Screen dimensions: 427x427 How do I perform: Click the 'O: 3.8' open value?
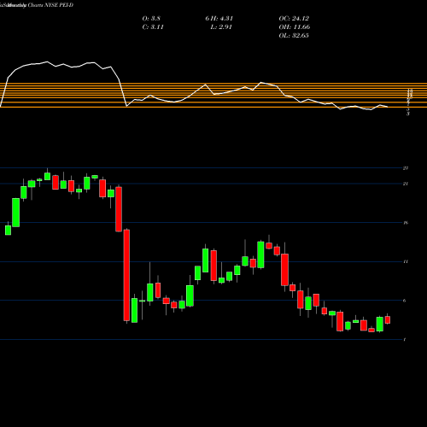pos(151,19)
